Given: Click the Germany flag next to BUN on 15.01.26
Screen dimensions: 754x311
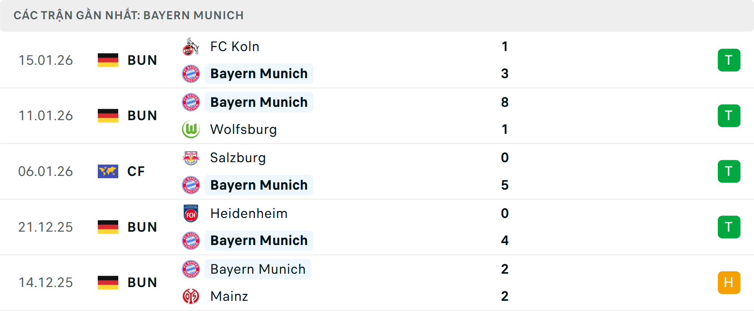Looking at the screenshot, I should (x=108, y=60).
